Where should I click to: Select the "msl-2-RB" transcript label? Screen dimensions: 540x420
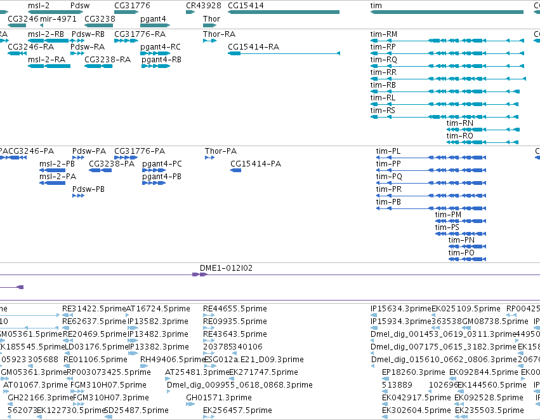pyautogui.click(x=46, y=34)
